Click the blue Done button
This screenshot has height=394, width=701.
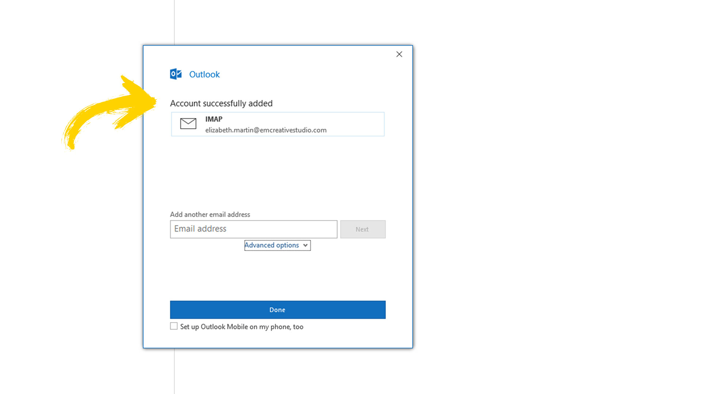(277, 310)
